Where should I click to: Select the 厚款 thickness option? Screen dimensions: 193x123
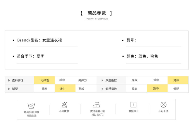pos(134,80)
